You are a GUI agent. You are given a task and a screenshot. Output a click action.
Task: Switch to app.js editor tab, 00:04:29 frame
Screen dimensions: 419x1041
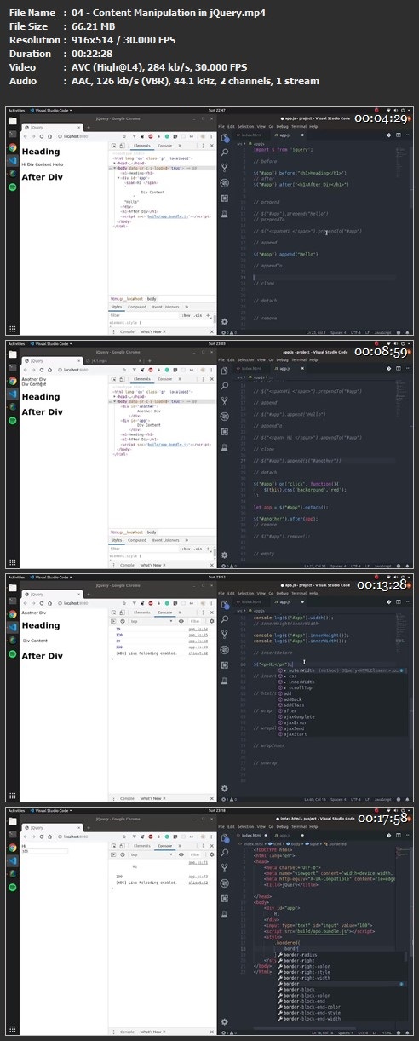point(285,135)
